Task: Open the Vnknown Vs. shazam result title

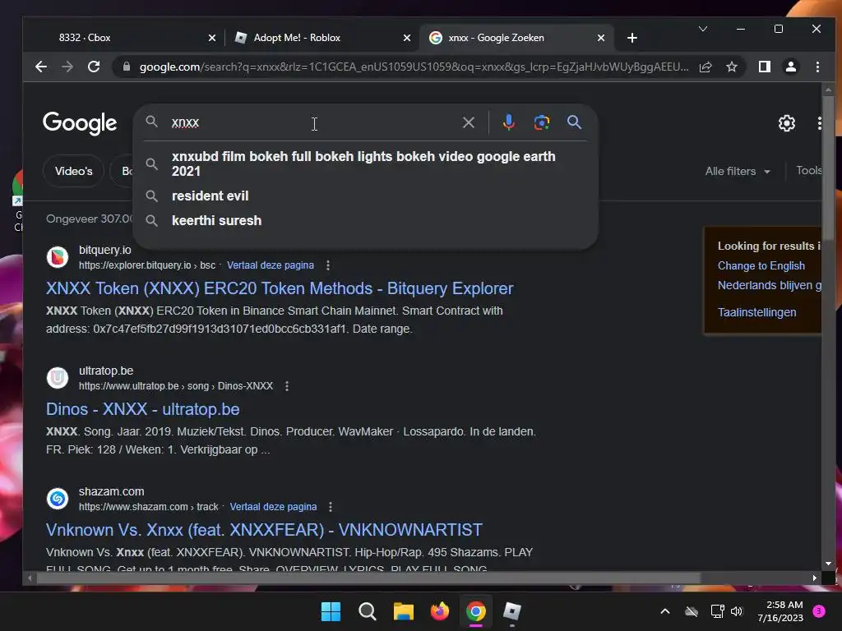Action: (264, 530)
